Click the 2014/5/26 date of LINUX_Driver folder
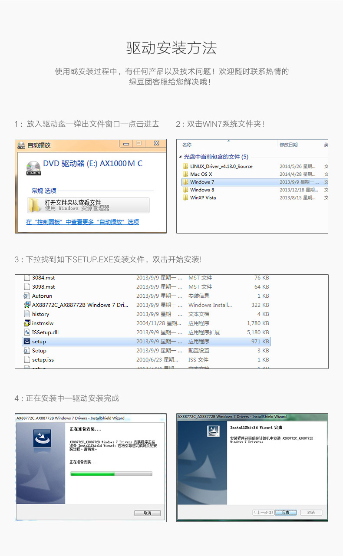Viewport: 343px width, 556px height. tap(298, 166)
